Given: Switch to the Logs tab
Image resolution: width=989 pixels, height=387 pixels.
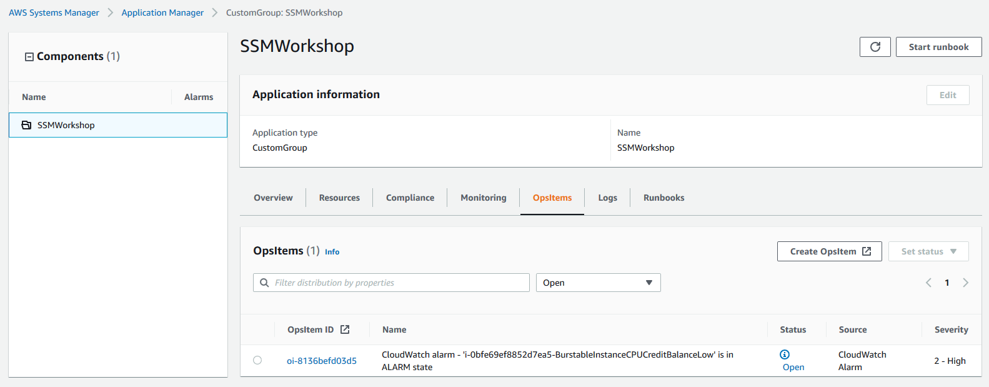Looking at the screenshot, I should [x=607, y=198].
